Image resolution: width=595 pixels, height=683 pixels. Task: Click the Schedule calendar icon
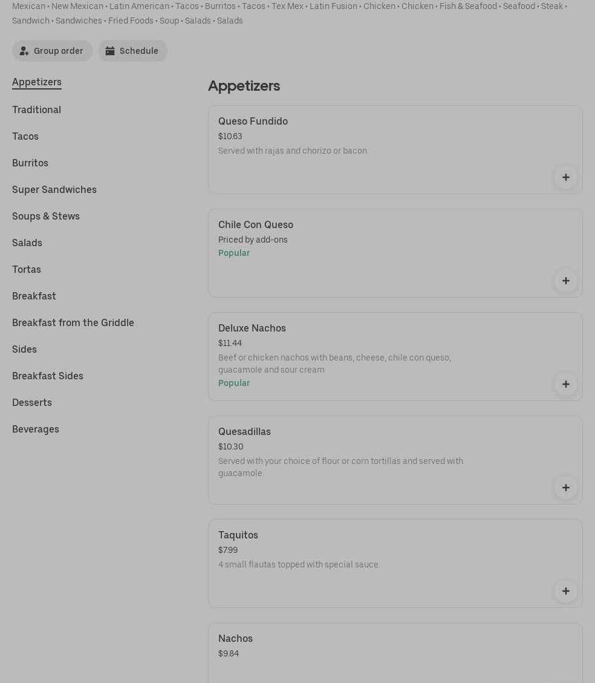coord(110,51)
